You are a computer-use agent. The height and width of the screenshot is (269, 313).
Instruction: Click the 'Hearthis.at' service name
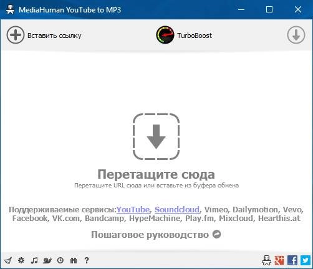(279, 219)
